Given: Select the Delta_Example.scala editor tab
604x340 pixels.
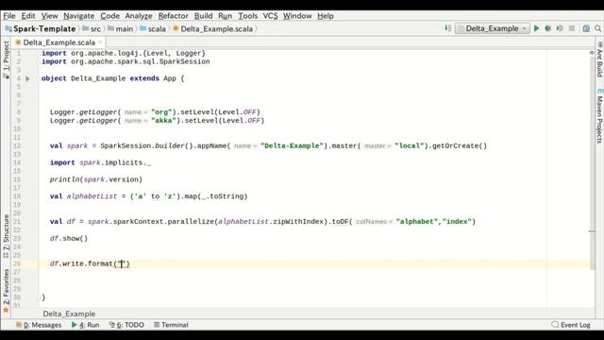Looking at the screenshot, I should tap(59, 42).
